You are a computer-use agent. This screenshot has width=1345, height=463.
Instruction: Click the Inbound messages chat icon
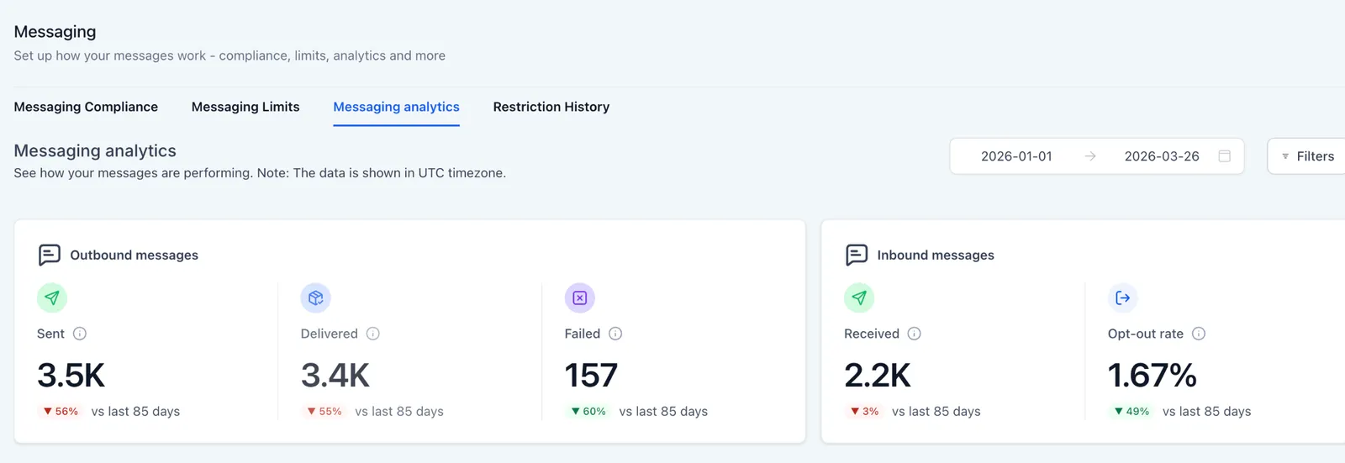pyautogui.click(x=857, y=255)
